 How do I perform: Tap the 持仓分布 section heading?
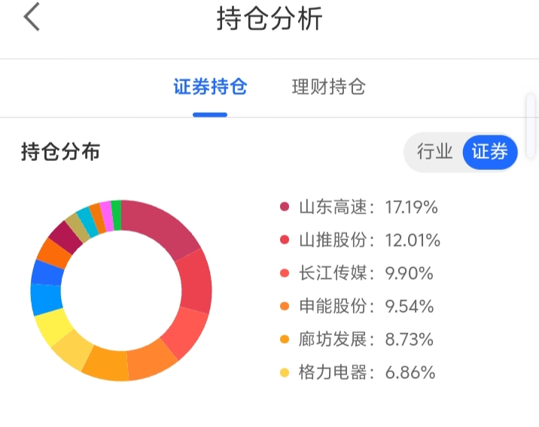coord(60,151)
